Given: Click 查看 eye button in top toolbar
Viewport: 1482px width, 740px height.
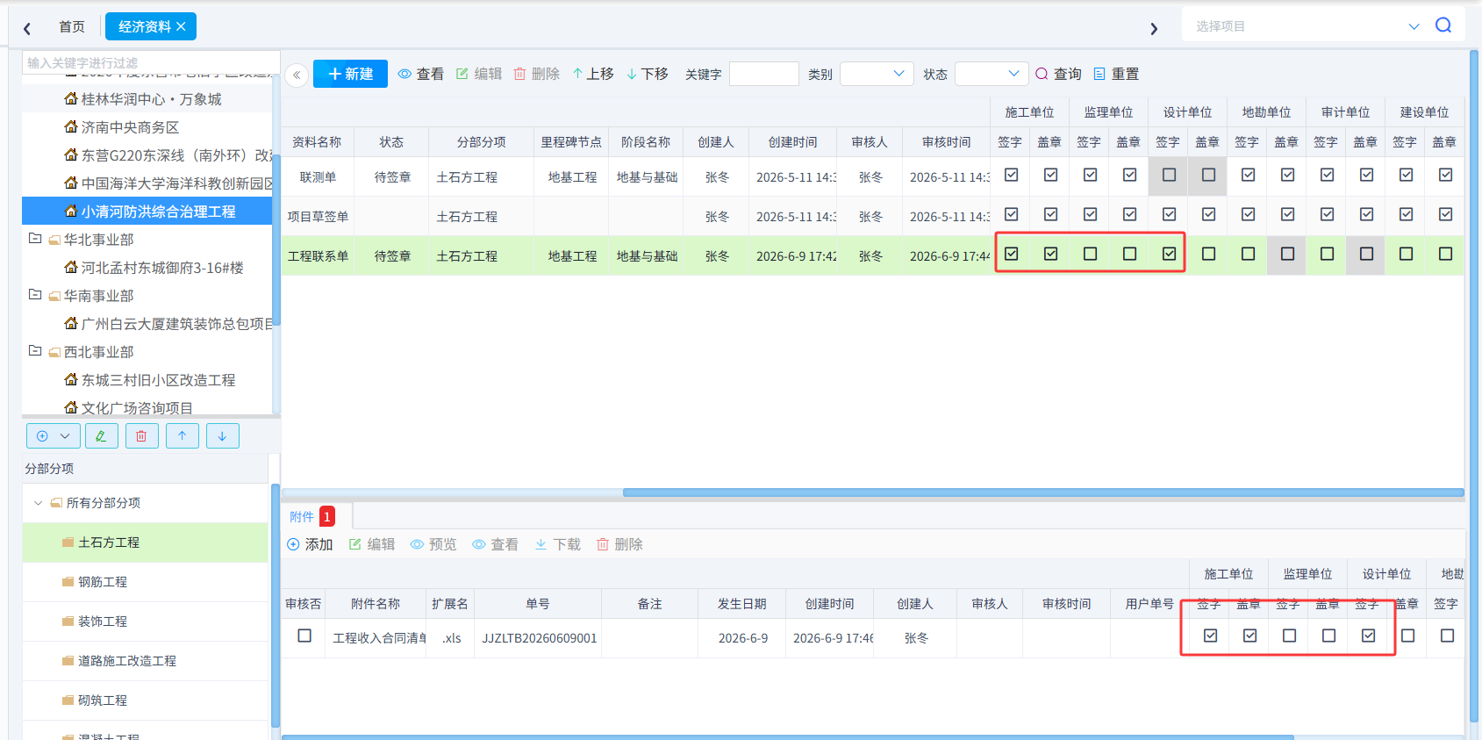Looking at the screenshot, I should pos(421,75).
